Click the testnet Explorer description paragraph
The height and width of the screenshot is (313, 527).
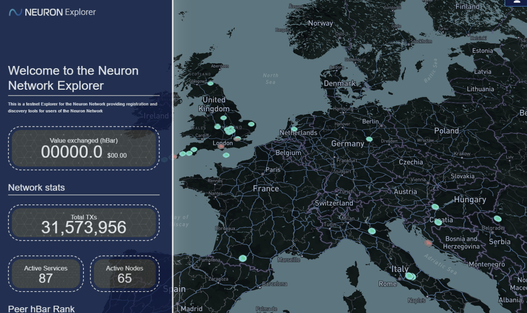click(x=83, y=107)
